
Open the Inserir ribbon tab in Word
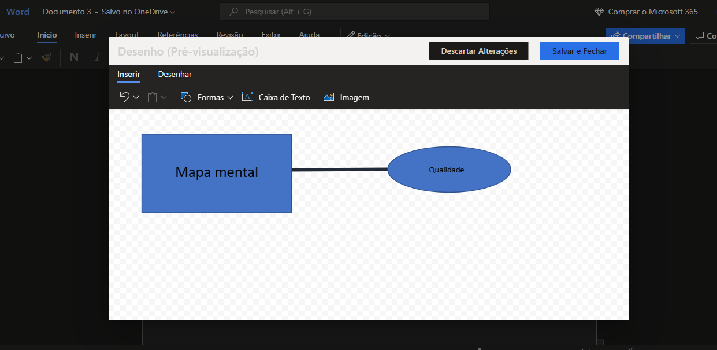point(86,35)
